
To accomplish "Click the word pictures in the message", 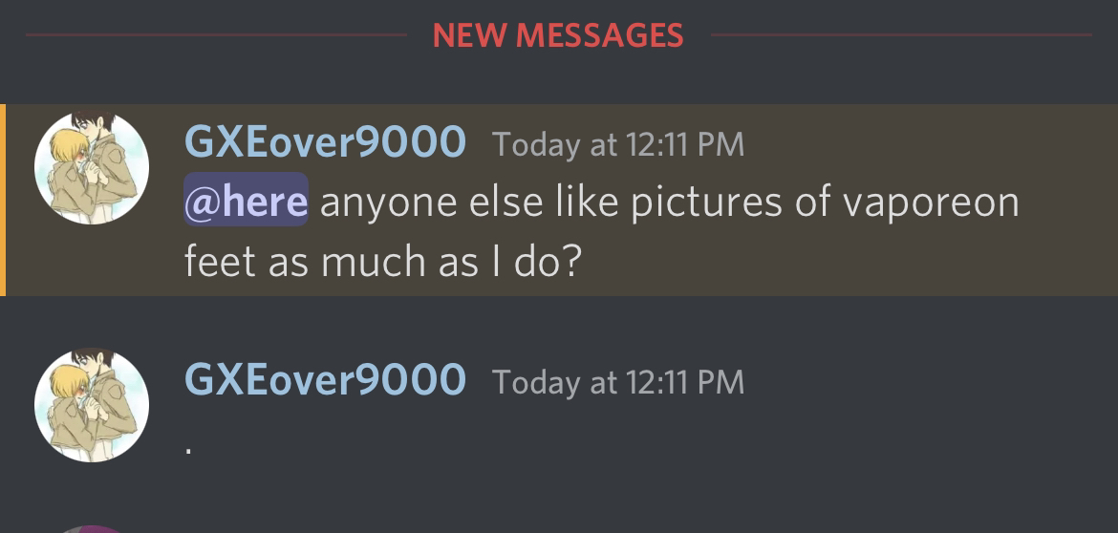I will coord(706,203).
